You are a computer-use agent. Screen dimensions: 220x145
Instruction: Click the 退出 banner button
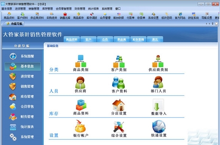click(x=155, y=39)
